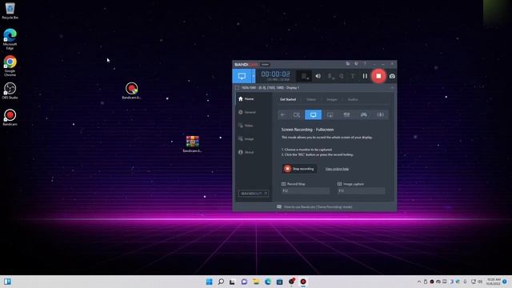Open Task View on the taskbar
The image size is (512, 288).
coord(232,282)
